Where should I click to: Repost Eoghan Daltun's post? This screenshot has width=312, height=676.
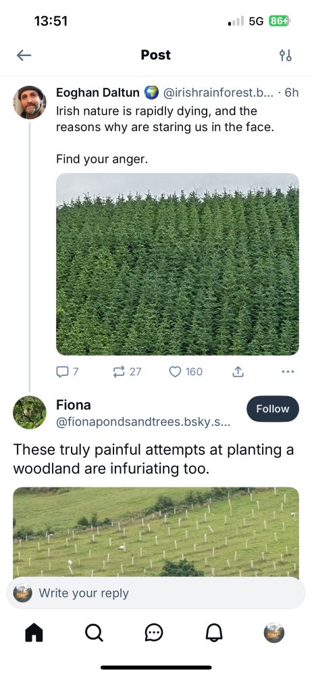[127, 372]
